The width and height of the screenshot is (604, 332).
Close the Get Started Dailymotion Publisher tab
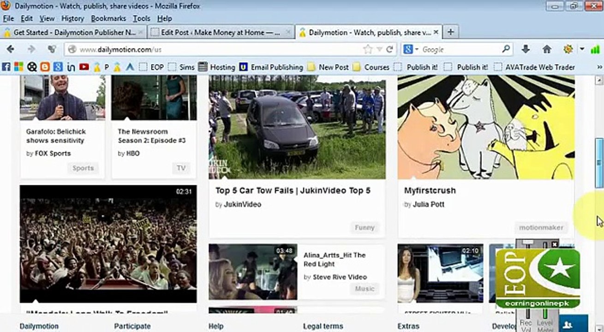141,32
